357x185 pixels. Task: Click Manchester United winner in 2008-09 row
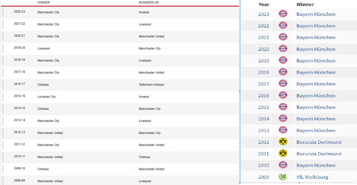(x=50, y=181)
